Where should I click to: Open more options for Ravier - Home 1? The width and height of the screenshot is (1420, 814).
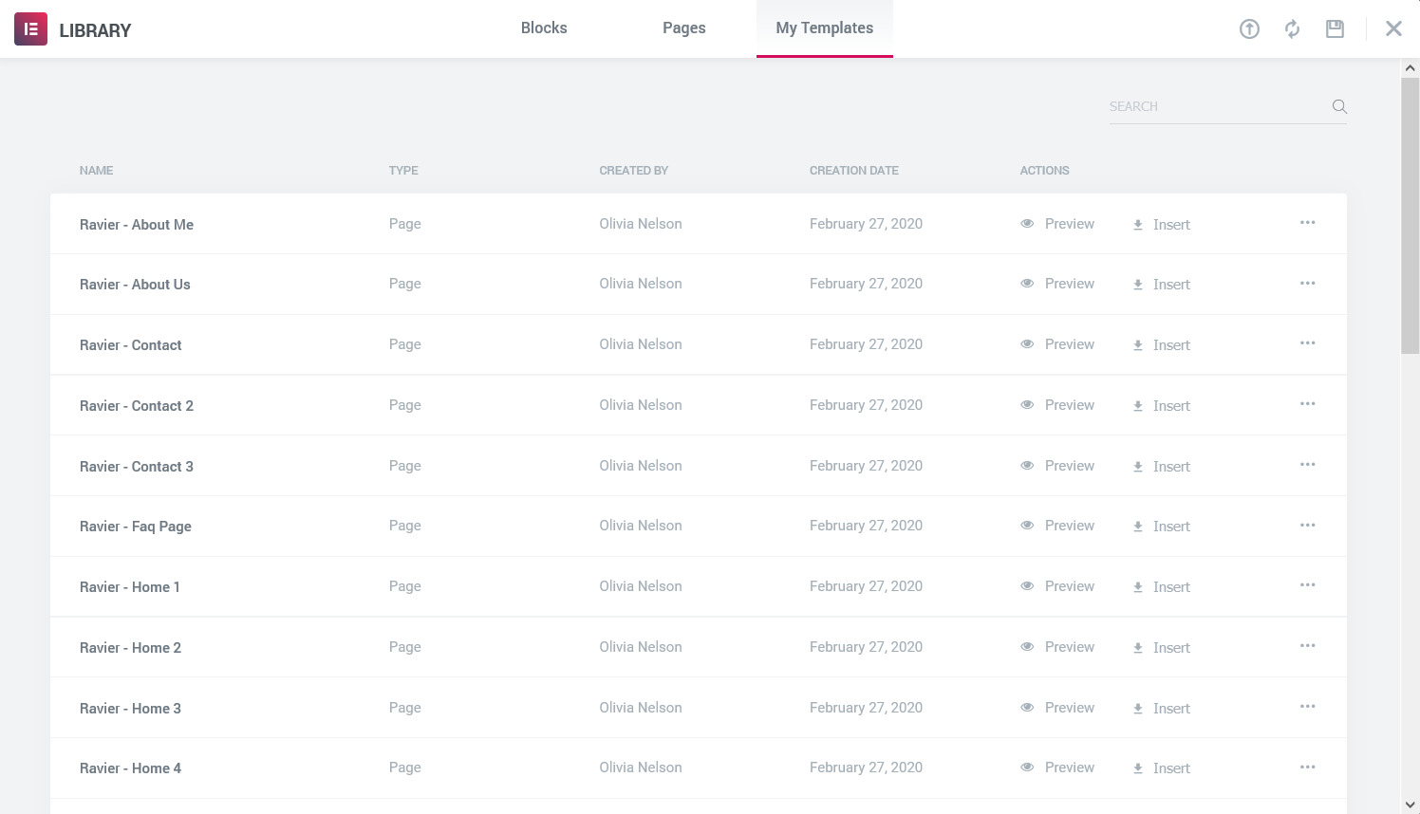coord(1307,585)
